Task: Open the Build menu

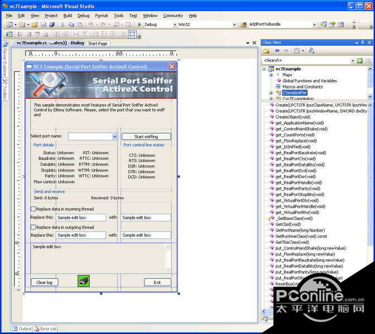Action: (68, 16)
